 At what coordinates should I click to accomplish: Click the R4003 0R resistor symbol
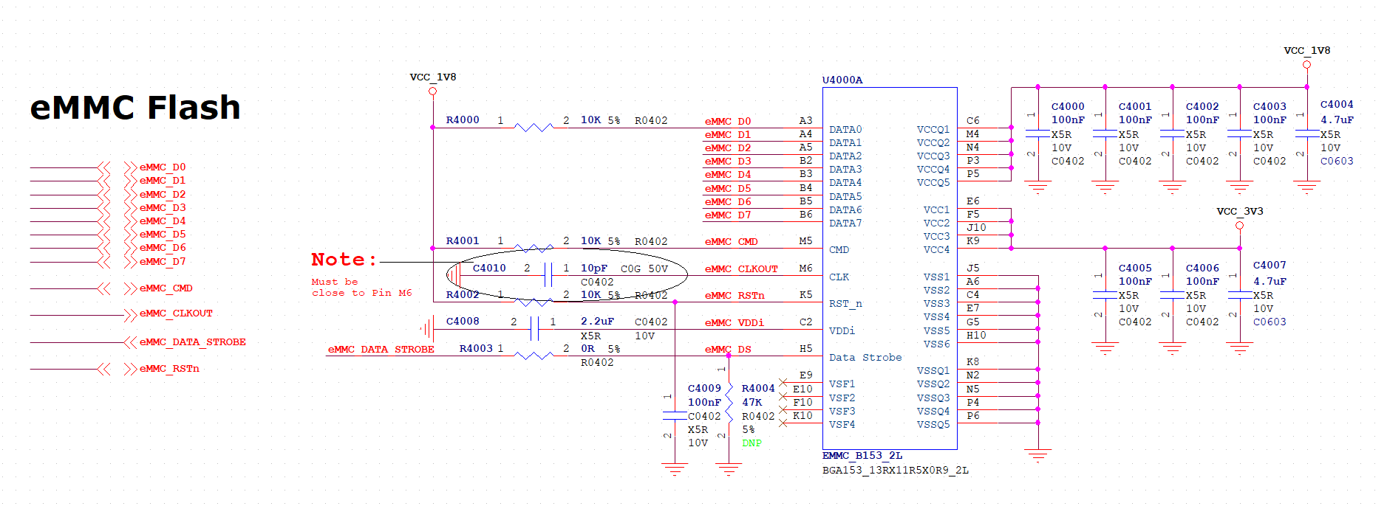pyautogui.click(x=533, y=356)
